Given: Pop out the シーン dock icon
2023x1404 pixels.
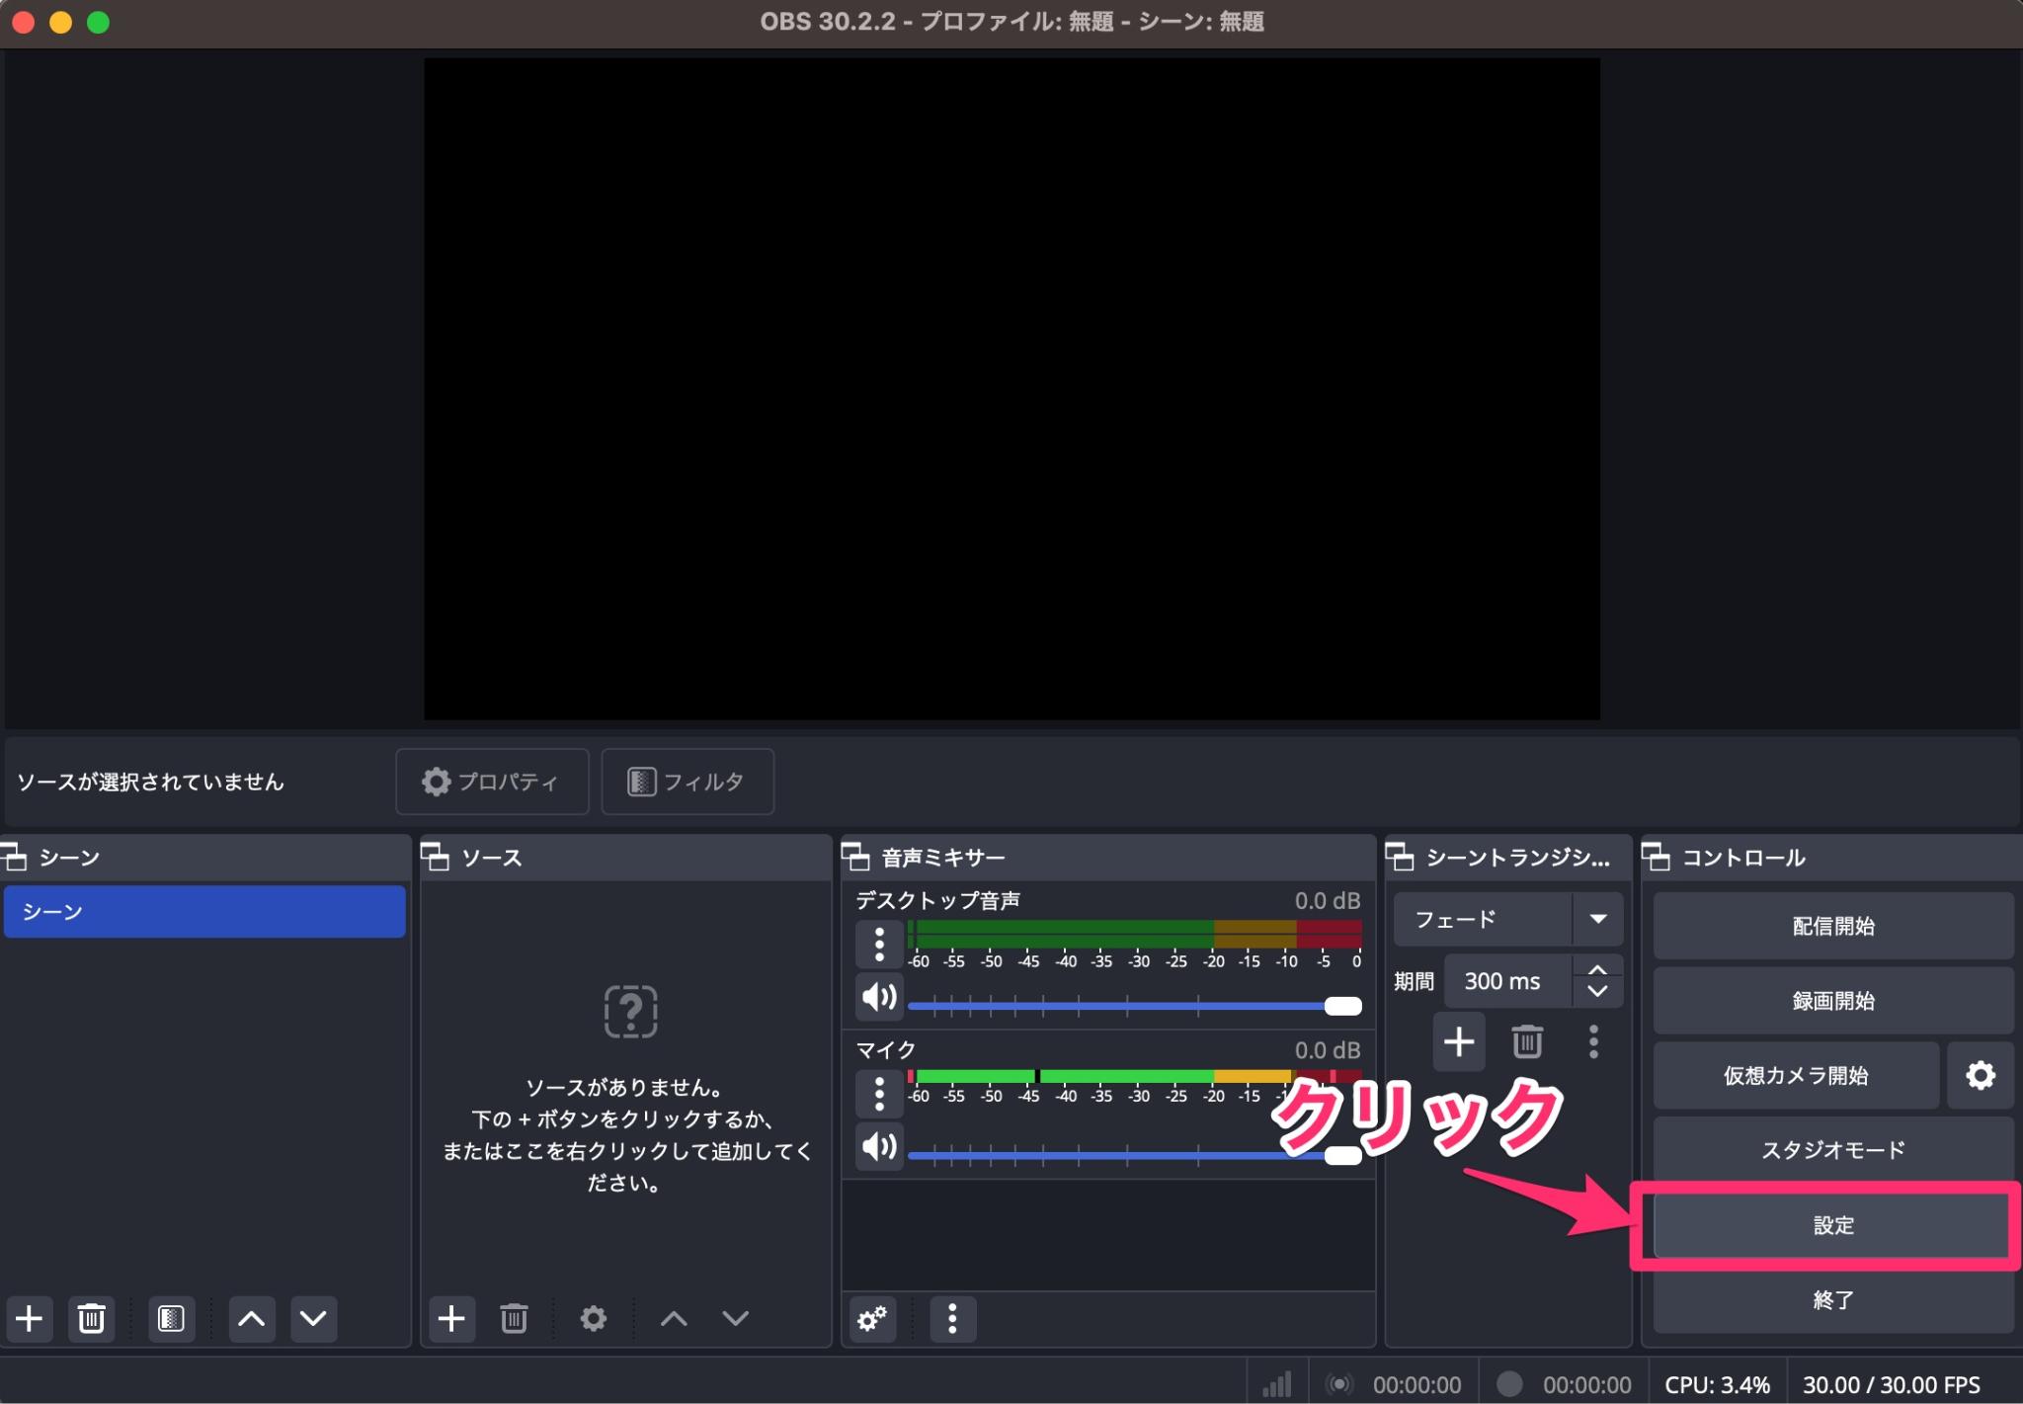Looking at the screenshot, I should (x=14, y=857).
